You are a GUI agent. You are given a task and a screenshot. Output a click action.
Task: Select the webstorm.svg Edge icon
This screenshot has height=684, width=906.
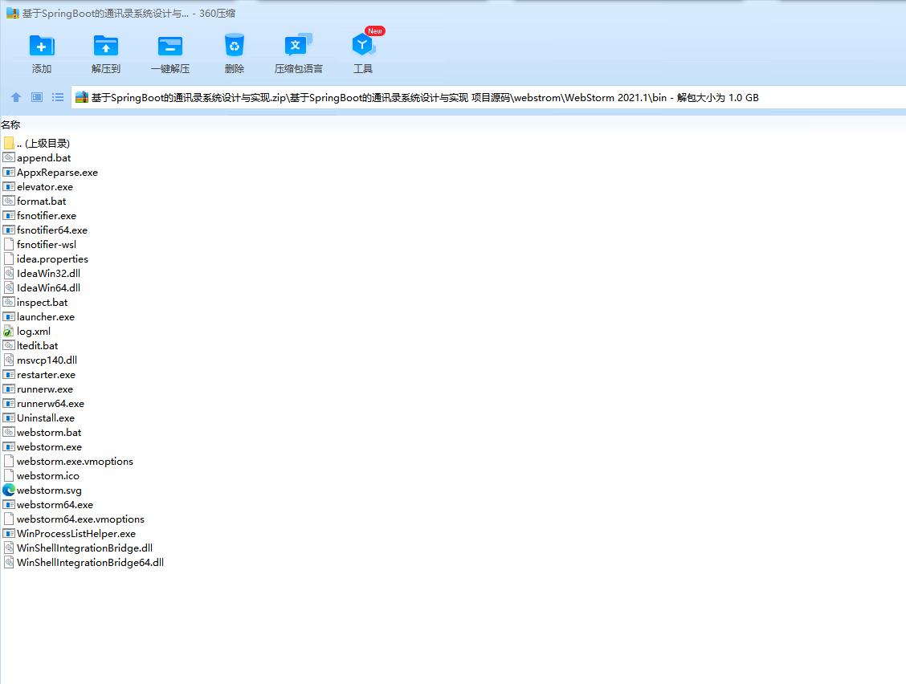(x=9, y=490)
